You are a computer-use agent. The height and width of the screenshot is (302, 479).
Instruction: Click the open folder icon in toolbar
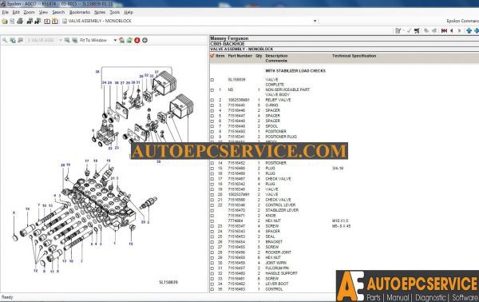pos(5,21)
